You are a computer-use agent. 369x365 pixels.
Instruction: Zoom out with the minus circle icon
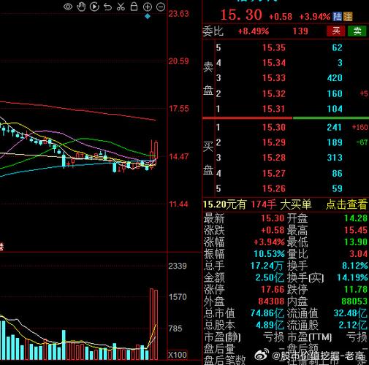pyautogui.click(x=161, y=7)
